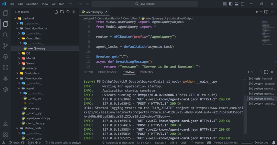Refresh the explorer file tree
Screen dimensions: 277x145
68,12
